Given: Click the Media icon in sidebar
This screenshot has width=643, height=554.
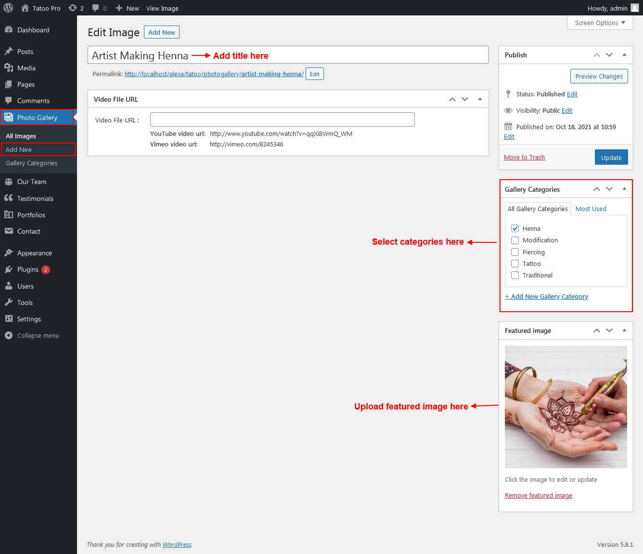Looking at the screenshot, I should (9, 68).
